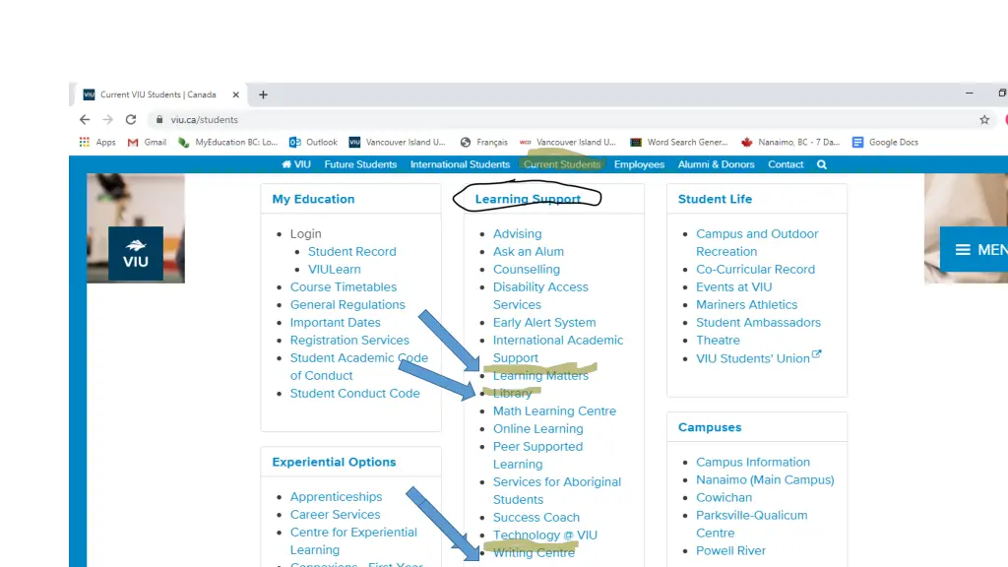Click the browser forward arrow
This screenshot has width=1008, height=567.
(x=107, y=119)
